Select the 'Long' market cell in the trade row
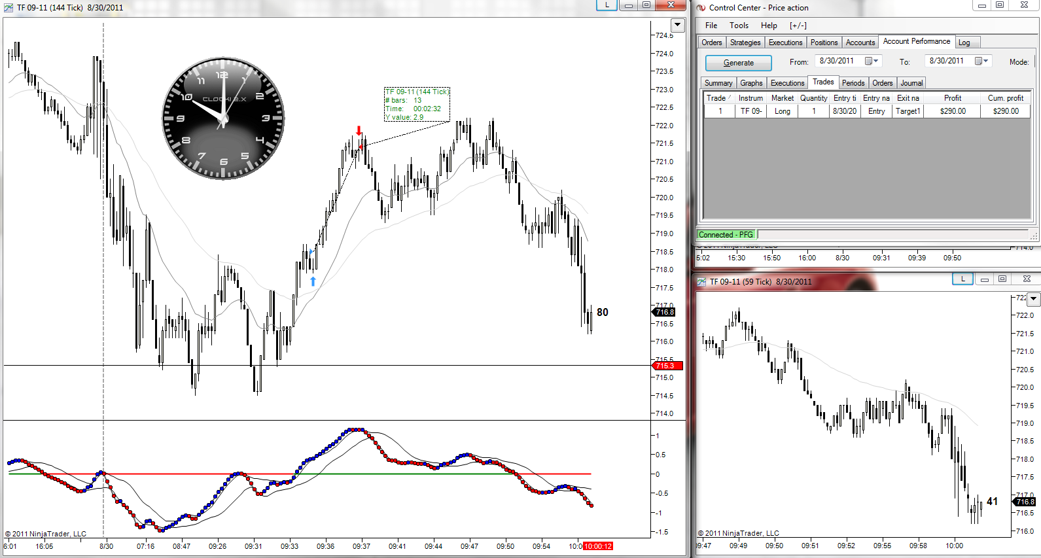 783,111
